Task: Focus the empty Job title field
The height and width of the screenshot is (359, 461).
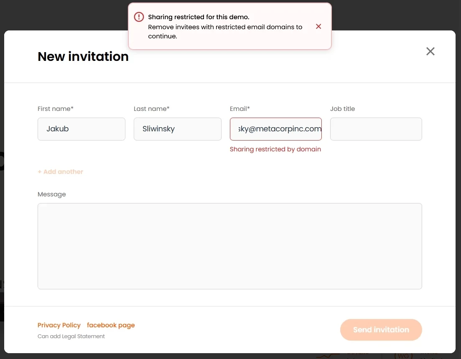Action: click(376, 129)
